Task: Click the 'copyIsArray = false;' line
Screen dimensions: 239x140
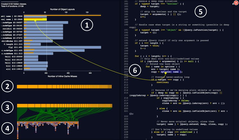Action: pyautogui.click(x=176, y=101)
